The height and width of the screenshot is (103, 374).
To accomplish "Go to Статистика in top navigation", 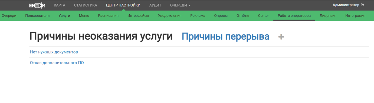I will click(x=86, y=5).
